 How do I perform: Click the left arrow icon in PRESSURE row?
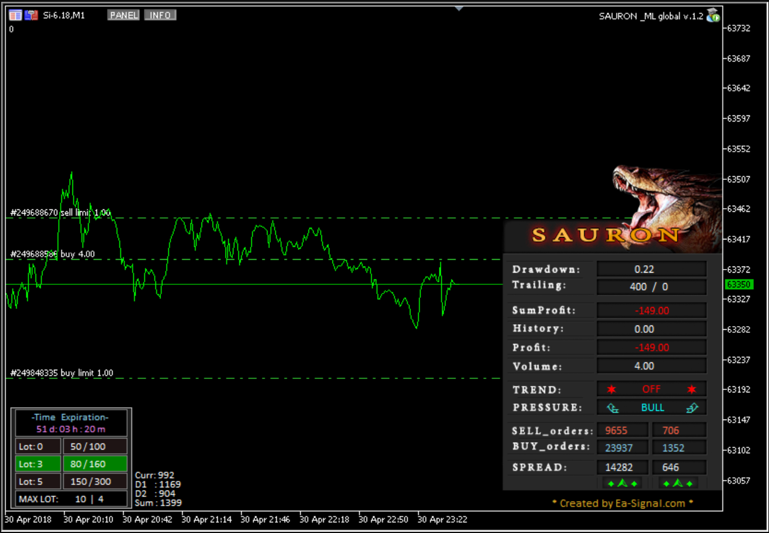tap(612, 407)
